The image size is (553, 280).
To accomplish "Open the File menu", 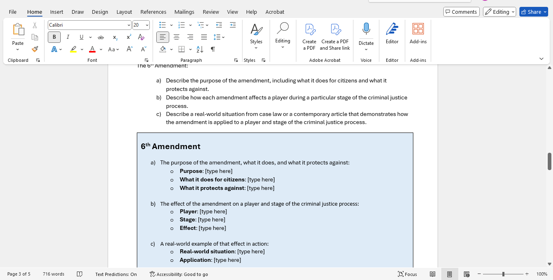I will point(13,12).
